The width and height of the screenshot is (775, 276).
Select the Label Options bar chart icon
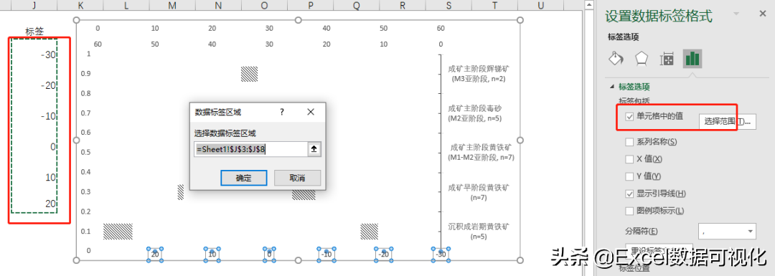(692, 59)
